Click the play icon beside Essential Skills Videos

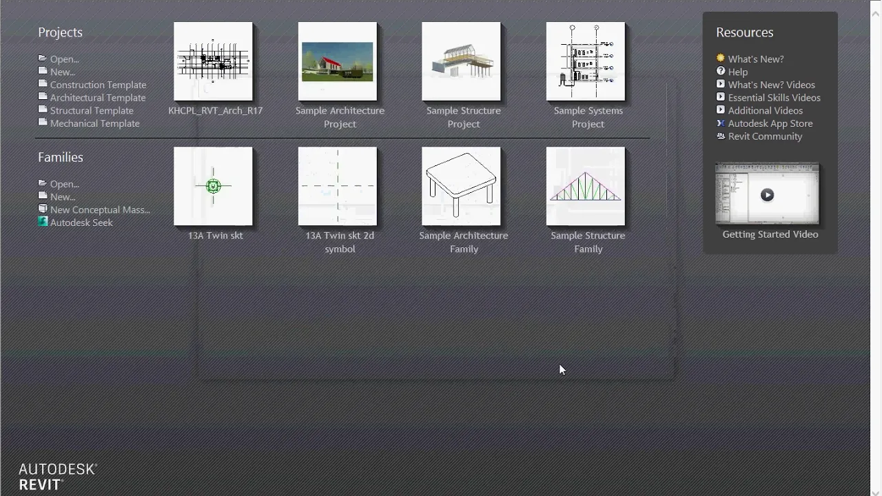pyautogui.click(x=721, y=97)
